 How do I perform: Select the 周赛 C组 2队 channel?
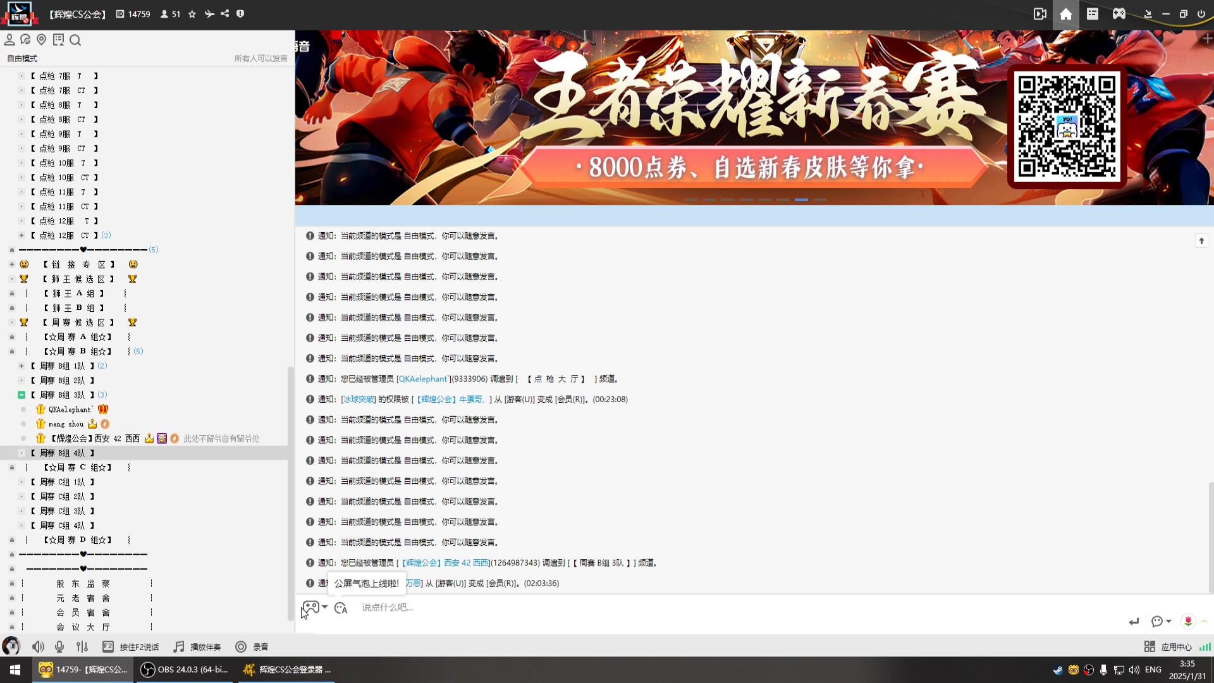point(63,497)
